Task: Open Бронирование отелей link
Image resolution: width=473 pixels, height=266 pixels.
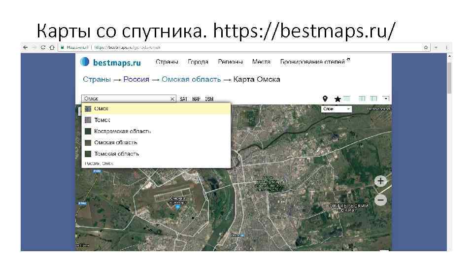Action: click(x=312, y=62)
